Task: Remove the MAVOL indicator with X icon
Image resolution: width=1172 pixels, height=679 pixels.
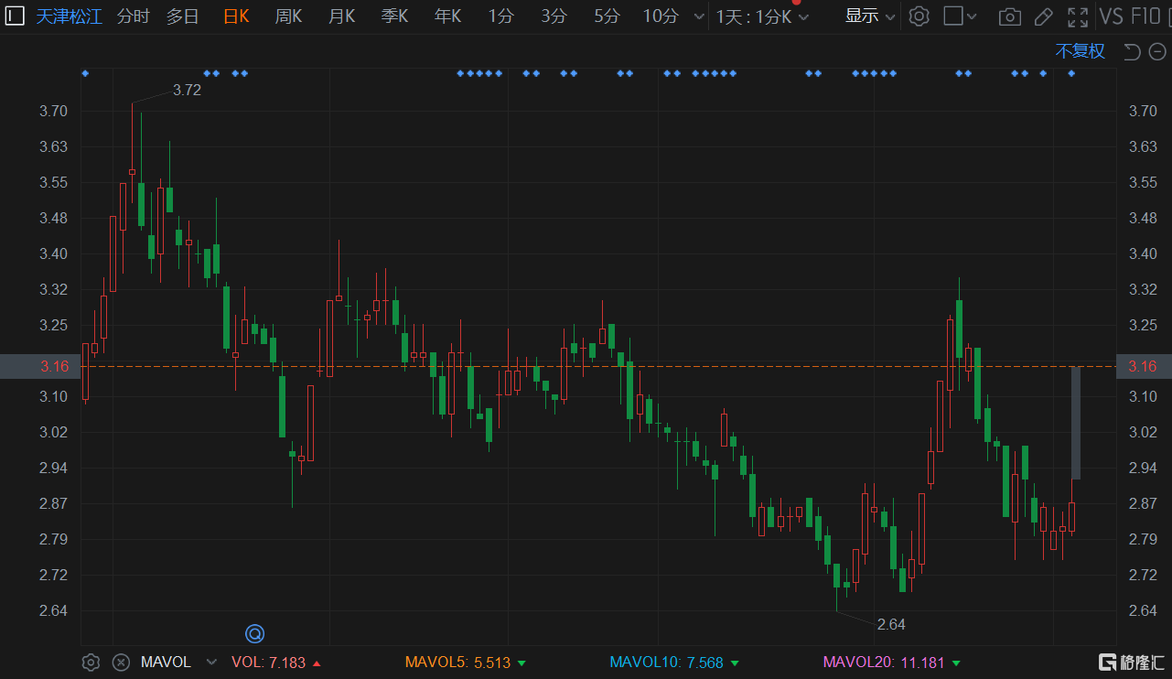Action: click(121, 662)
